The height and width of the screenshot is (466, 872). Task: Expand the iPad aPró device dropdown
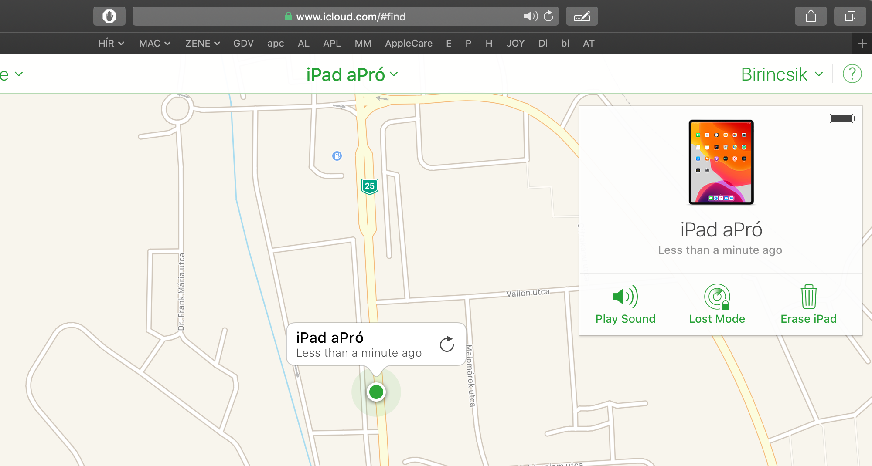(x=352, y=74)
